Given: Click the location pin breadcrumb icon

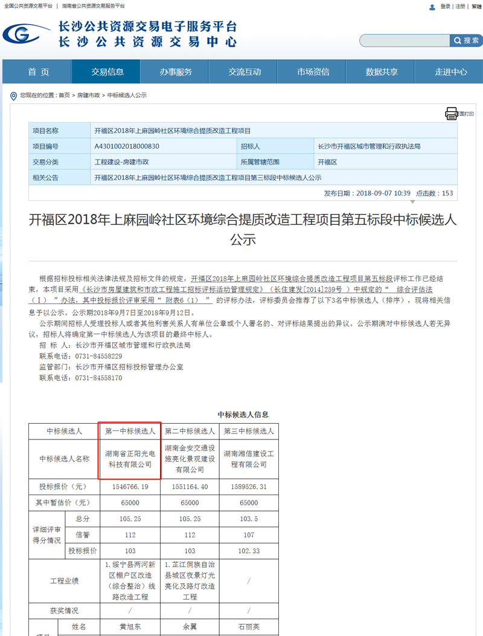Looking at the screenshot, I should (x=14, y=96).
